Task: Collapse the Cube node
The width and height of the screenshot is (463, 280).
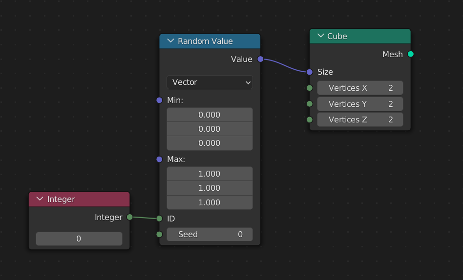Action: pos(320,36)
